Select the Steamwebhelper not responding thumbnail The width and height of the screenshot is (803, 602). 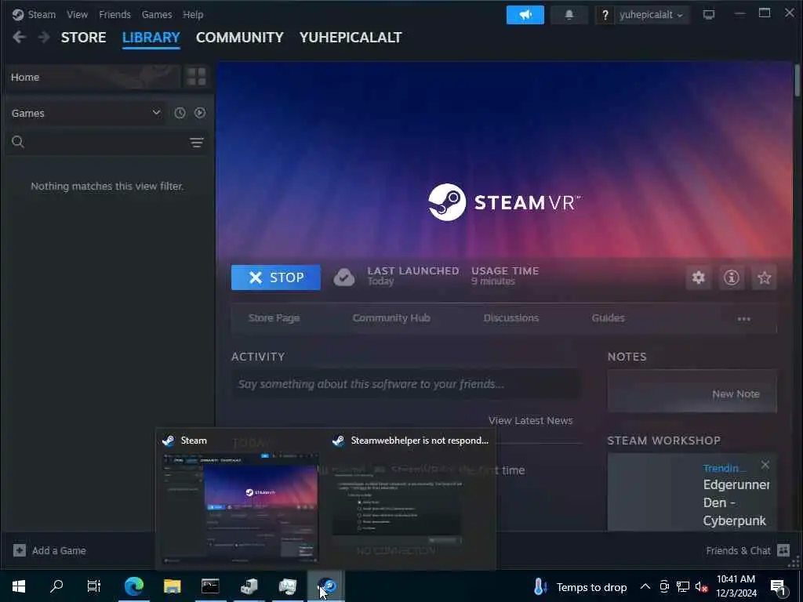398,510
